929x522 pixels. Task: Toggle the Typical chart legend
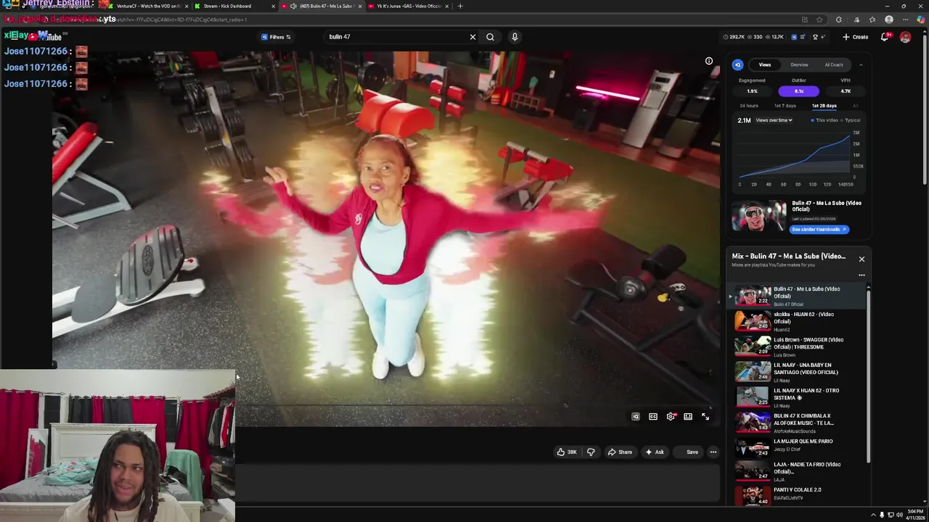851,120
